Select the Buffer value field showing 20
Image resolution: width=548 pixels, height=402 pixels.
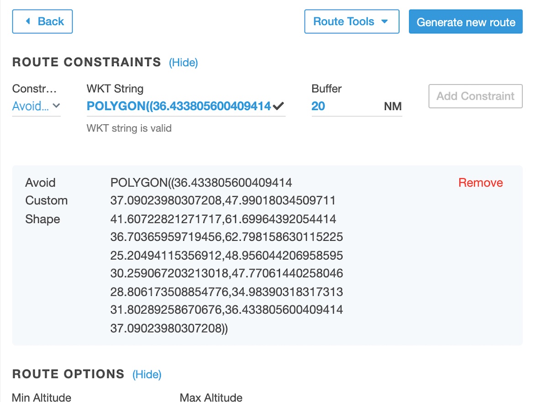[x=338, y=106]
